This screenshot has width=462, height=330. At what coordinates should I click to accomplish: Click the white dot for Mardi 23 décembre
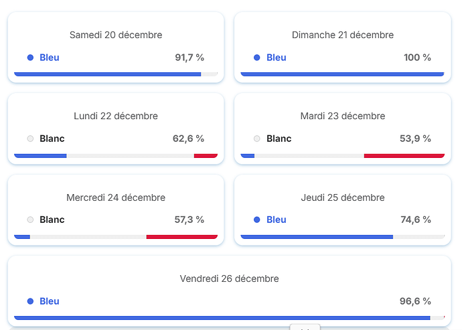click(x=257, y=139)
